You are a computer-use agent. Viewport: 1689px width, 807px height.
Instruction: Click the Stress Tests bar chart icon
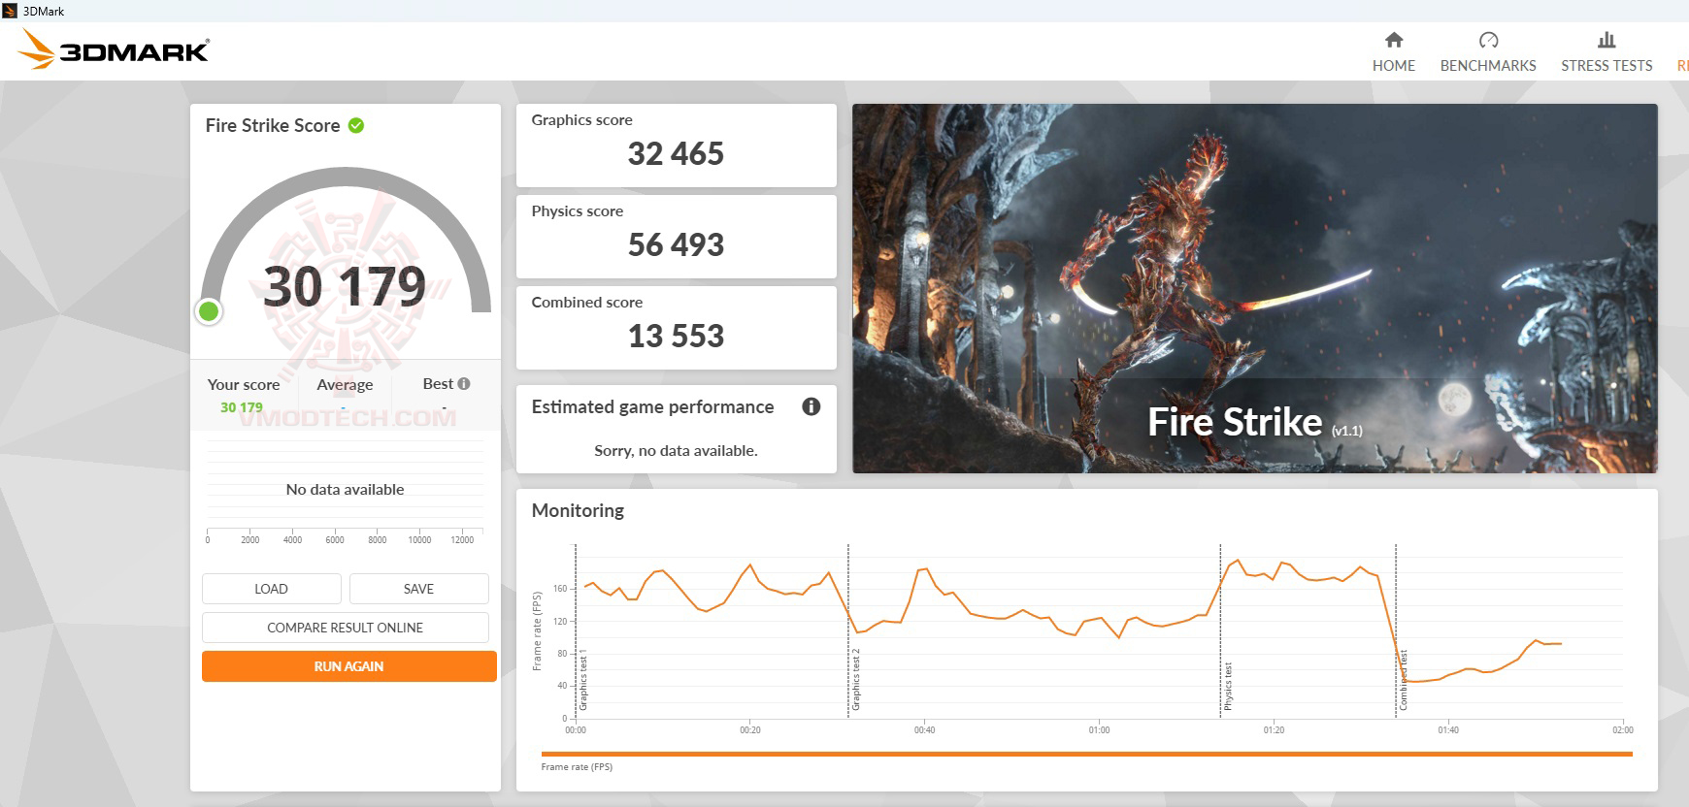click(1606, 40)
